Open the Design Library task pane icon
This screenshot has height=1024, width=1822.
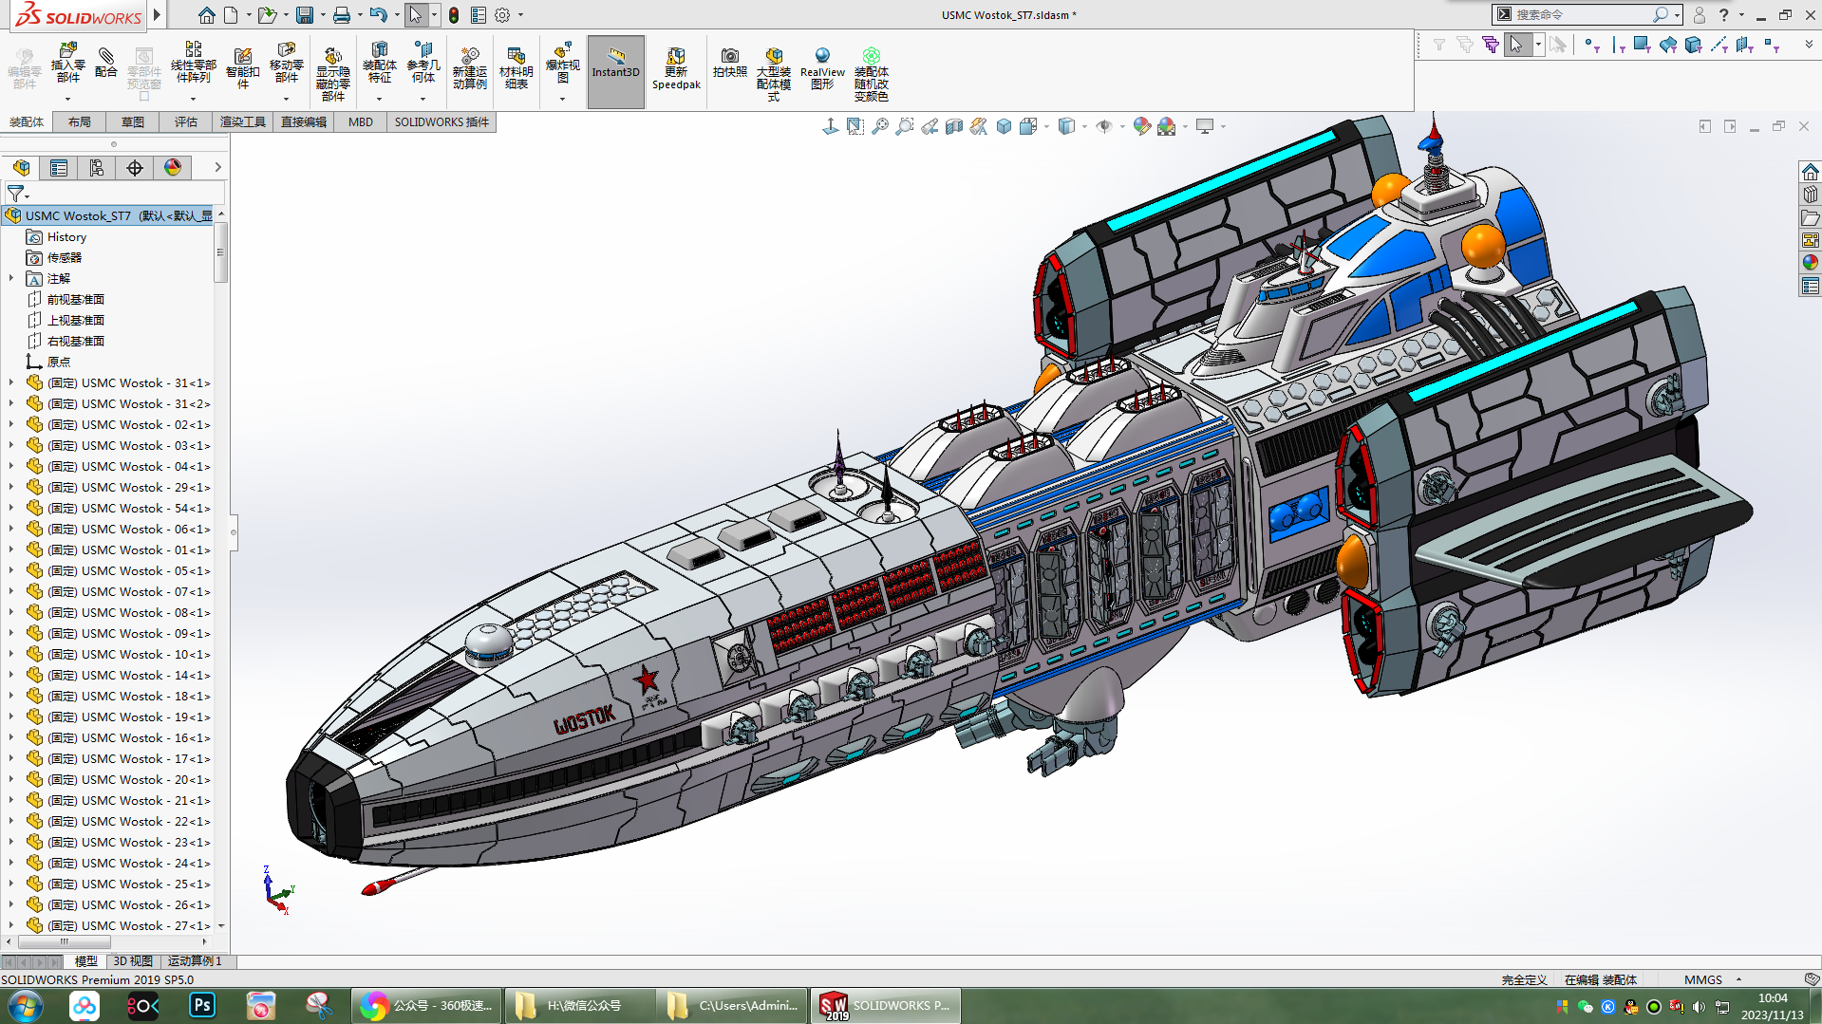pos(1810,195)
